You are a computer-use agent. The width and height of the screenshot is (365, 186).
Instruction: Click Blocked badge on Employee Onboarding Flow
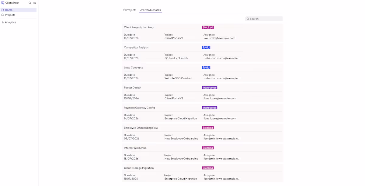point(208,128)
